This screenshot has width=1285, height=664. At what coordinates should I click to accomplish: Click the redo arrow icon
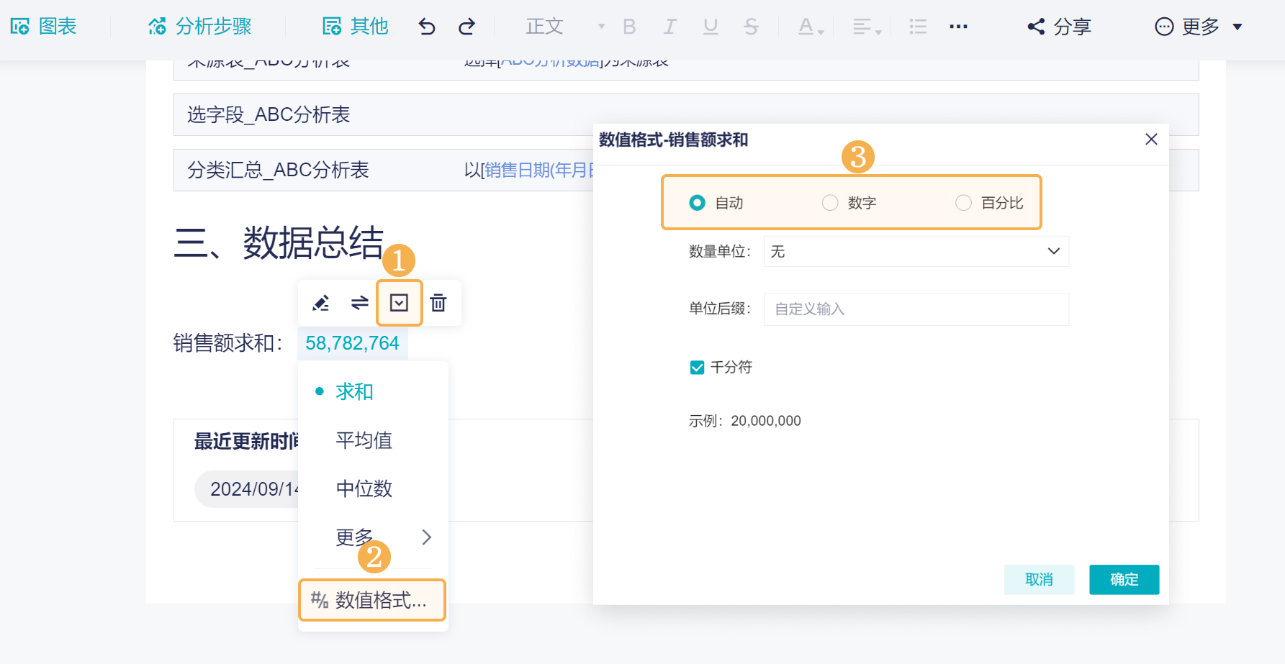(466, 26)
